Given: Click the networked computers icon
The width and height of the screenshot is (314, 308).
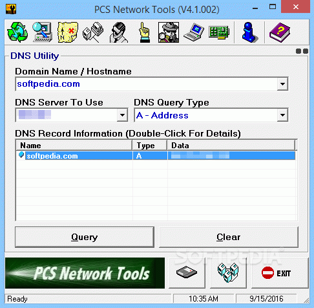Looking at the screenshot, I should (x=93, y=32).
